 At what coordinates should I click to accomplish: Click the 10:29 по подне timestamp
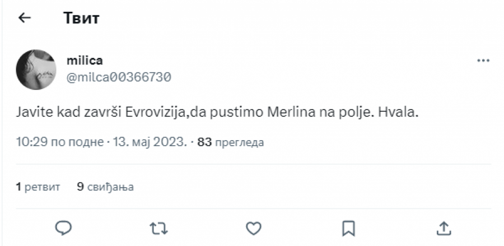pyautogui.click(x=60, y=142)
